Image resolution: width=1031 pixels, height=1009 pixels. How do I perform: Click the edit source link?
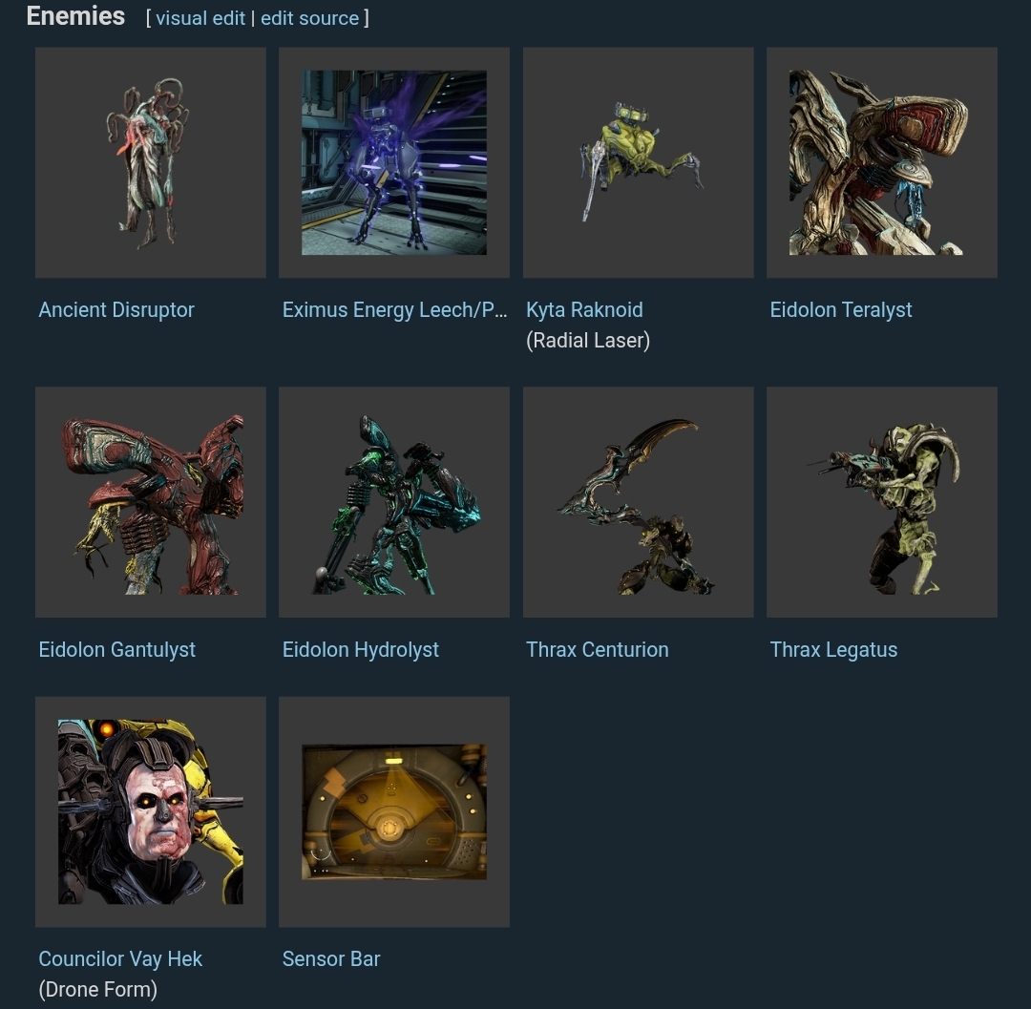coord(309,18)
